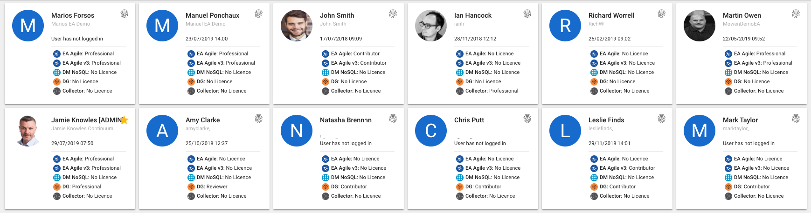
Task: Click the admin star beside Jamie Knowles
Action: point(125,120)
